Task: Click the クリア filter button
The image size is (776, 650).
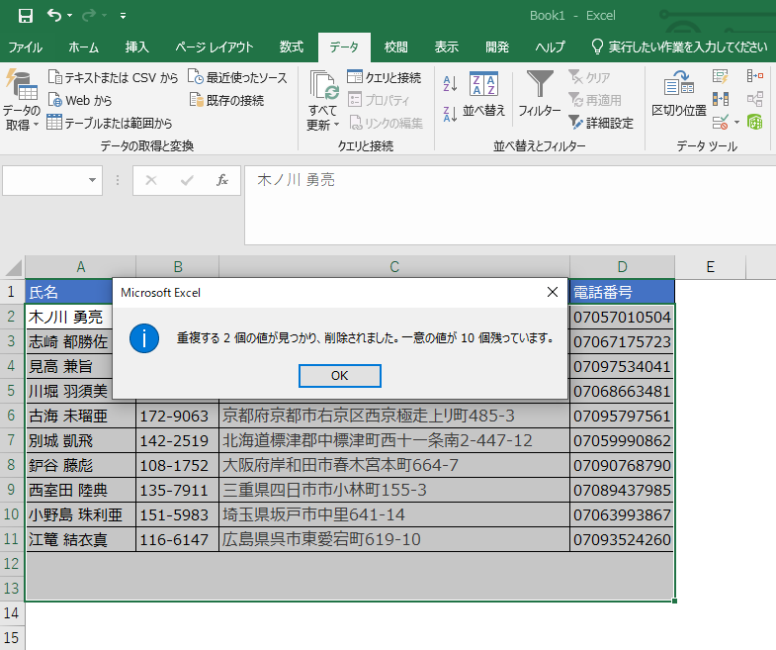Action: [589, 77]
